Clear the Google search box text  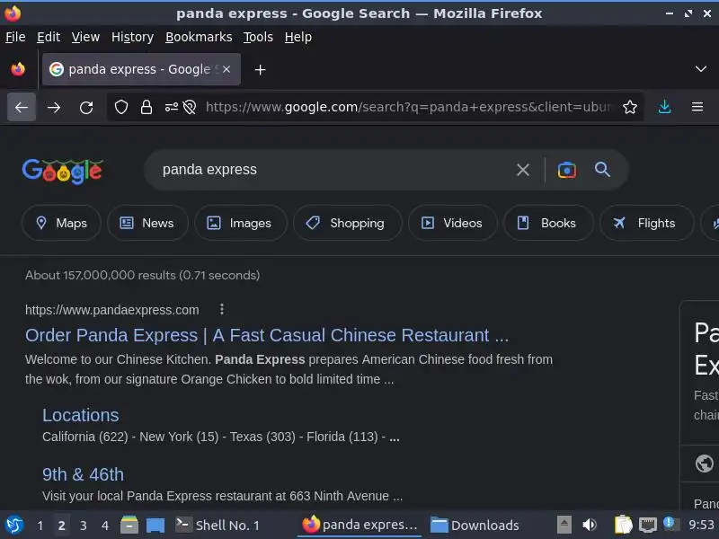523,170
